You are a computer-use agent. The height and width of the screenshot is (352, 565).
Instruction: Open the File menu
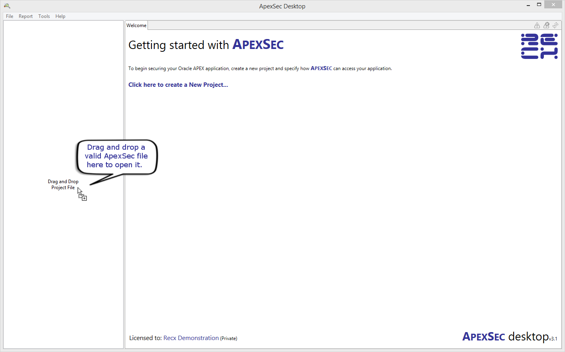(x=10, y=16)
